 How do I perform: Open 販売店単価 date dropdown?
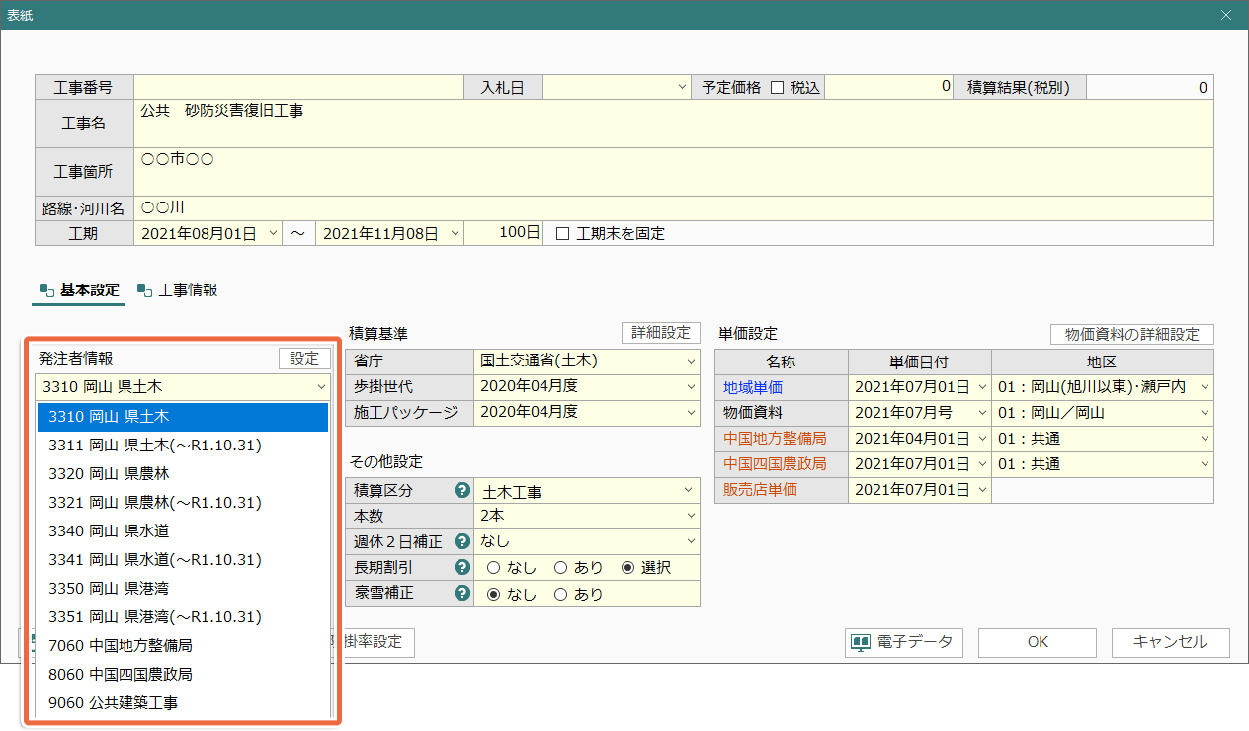coord(982,490)
